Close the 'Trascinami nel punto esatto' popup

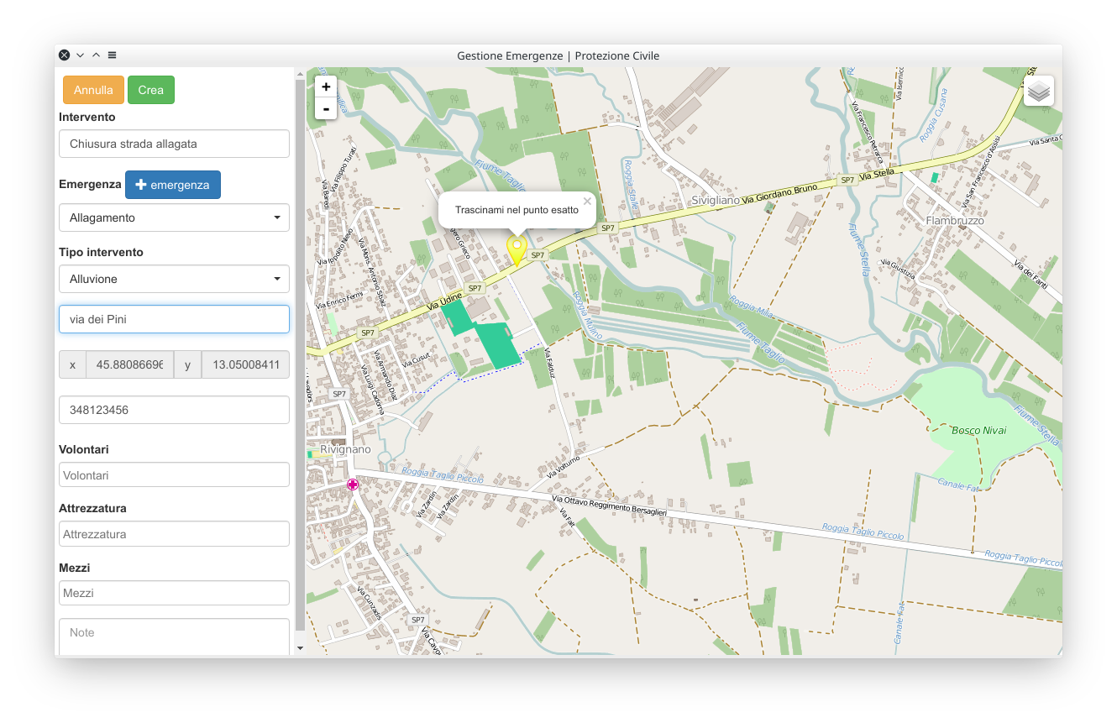[587, 202]
